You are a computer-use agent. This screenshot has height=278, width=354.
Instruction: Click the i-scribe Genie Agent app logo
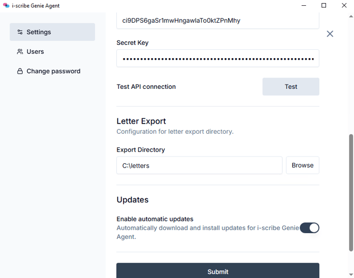point(6,5)
